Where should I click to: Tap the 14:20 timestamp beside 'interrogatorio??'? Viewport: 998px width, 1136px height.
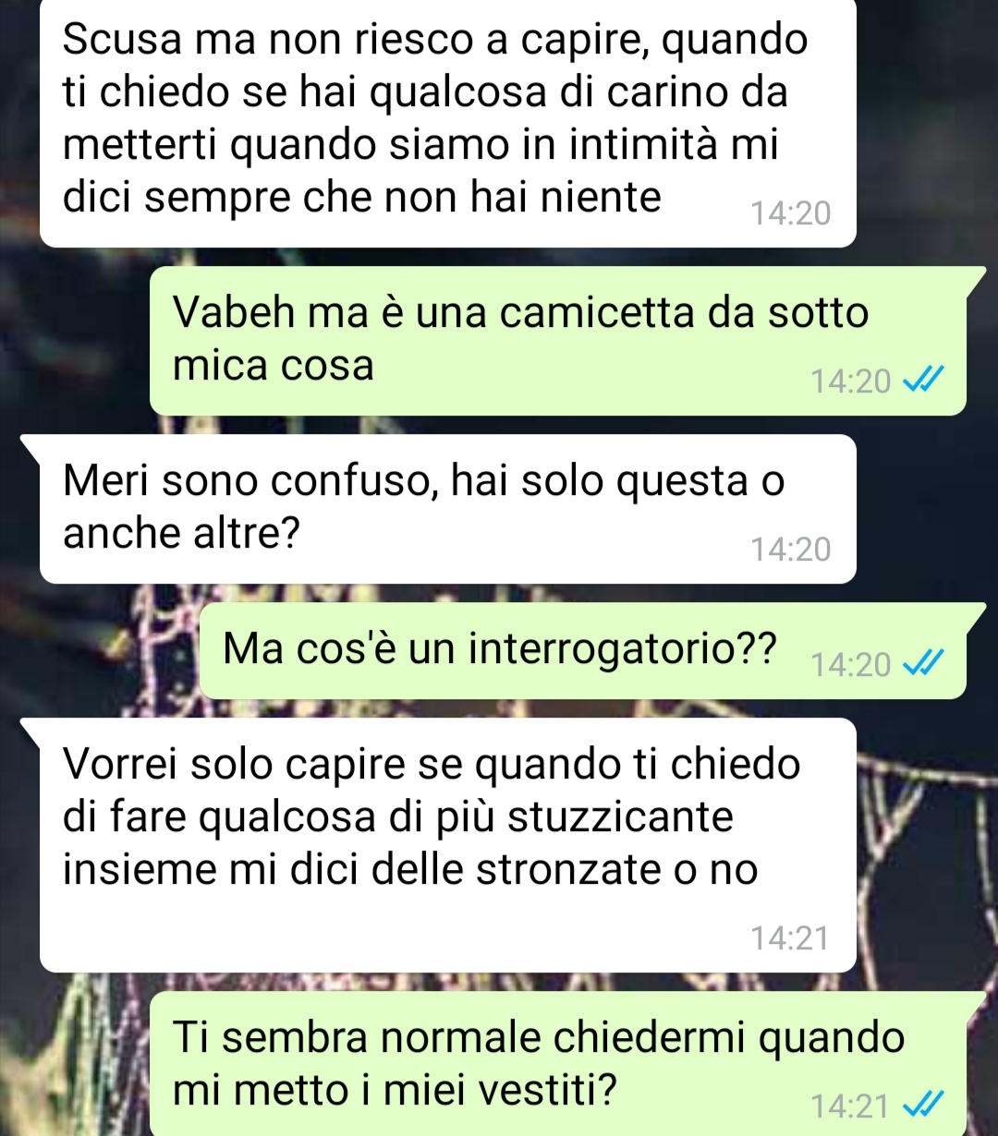point(850,664)
